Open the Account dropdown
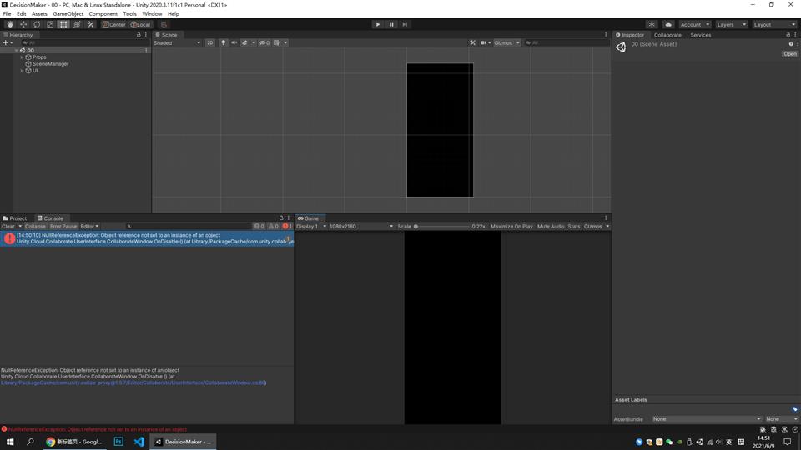The width and height of the screenshot is (801, 450). (x=694, y=24)
